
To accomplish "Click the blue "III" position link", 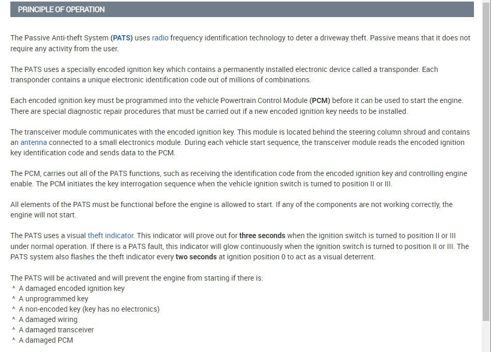I will point(453,236).
